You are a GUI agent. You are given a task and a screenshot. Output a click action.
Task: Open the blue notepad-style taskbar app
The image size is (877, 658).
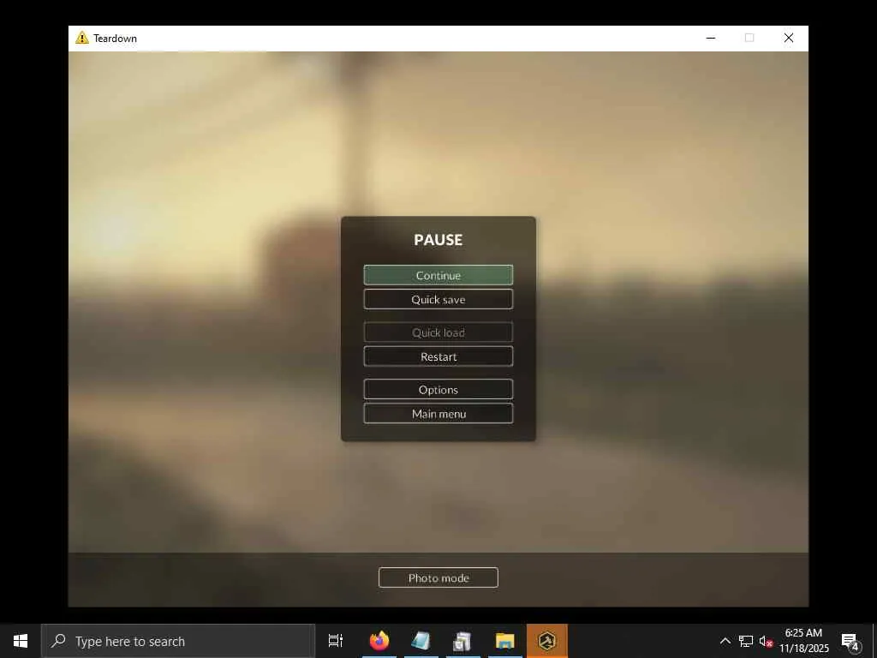[x=421, y=641]
